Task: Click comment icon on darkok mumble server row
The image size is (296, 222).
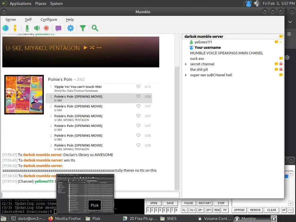Action: click(x=281, y=36)
